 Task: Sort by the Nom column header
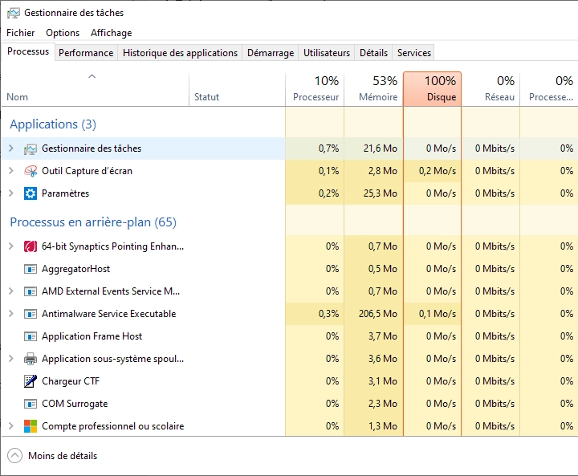95,90
